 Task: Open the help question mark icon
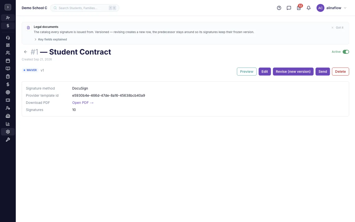pos(279,8)
